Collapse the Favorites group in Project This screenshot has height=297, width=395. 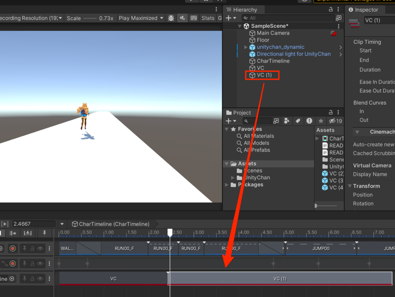pos(227,129)
